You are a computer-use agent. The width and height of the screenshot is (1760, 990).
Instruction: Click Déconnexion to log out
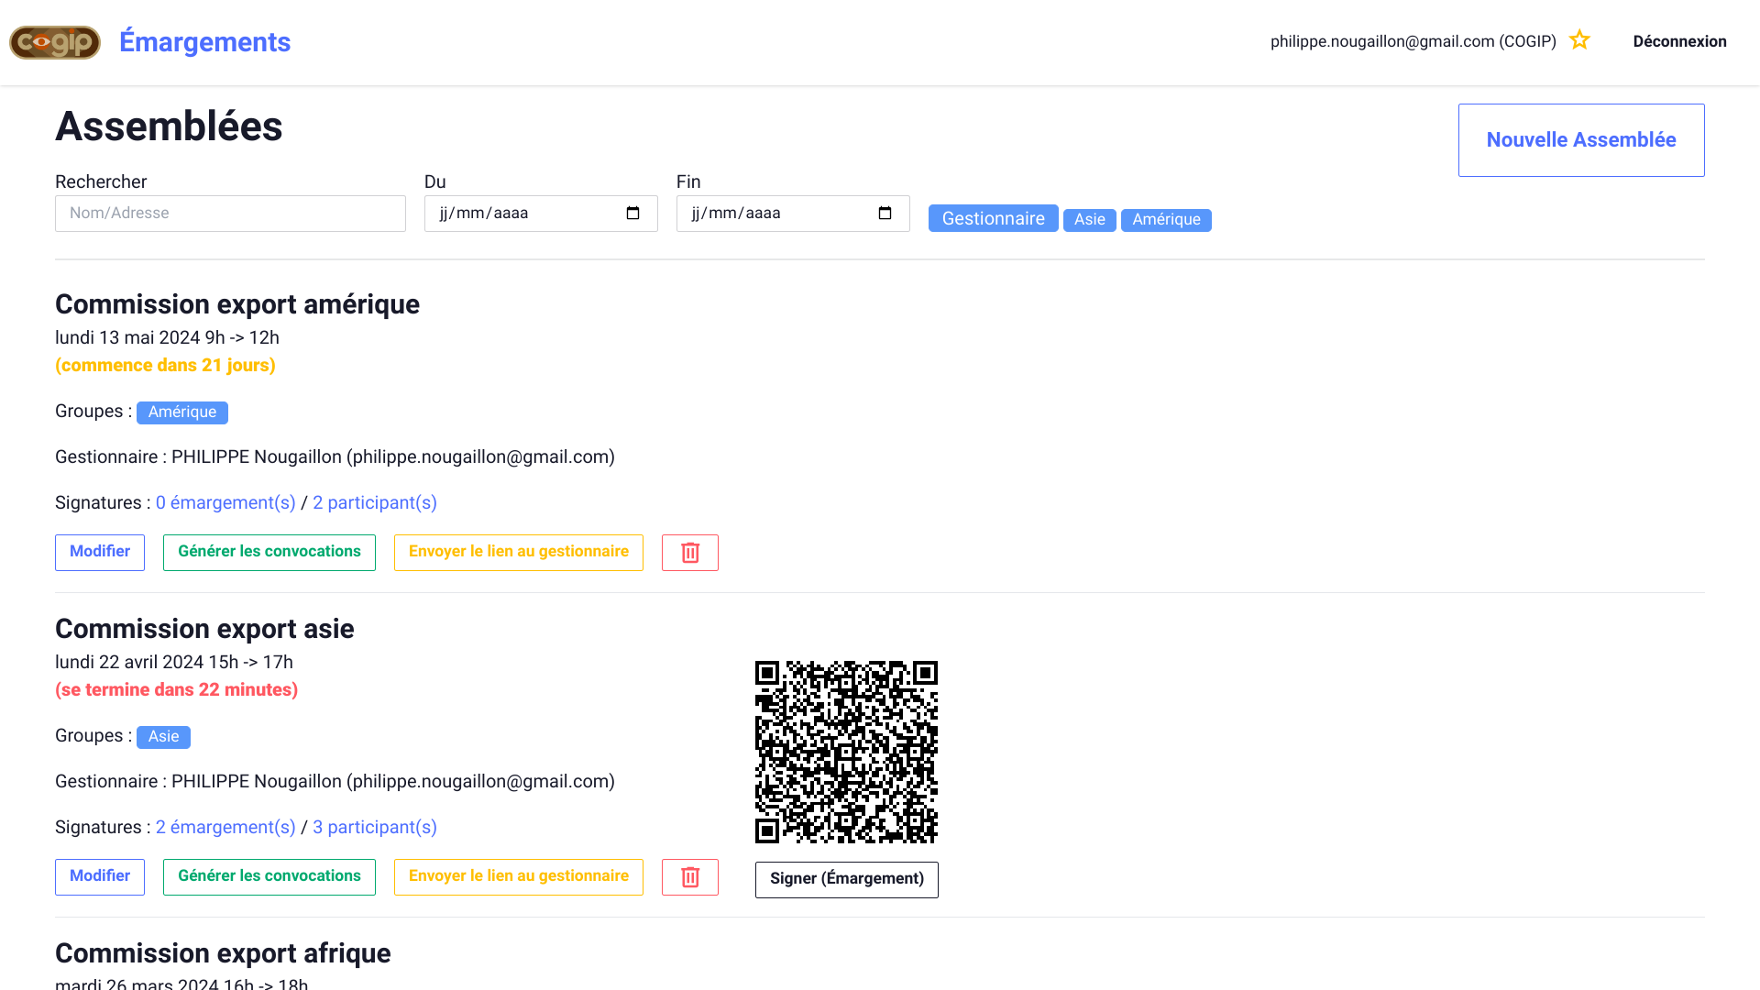click(1679, 41)
